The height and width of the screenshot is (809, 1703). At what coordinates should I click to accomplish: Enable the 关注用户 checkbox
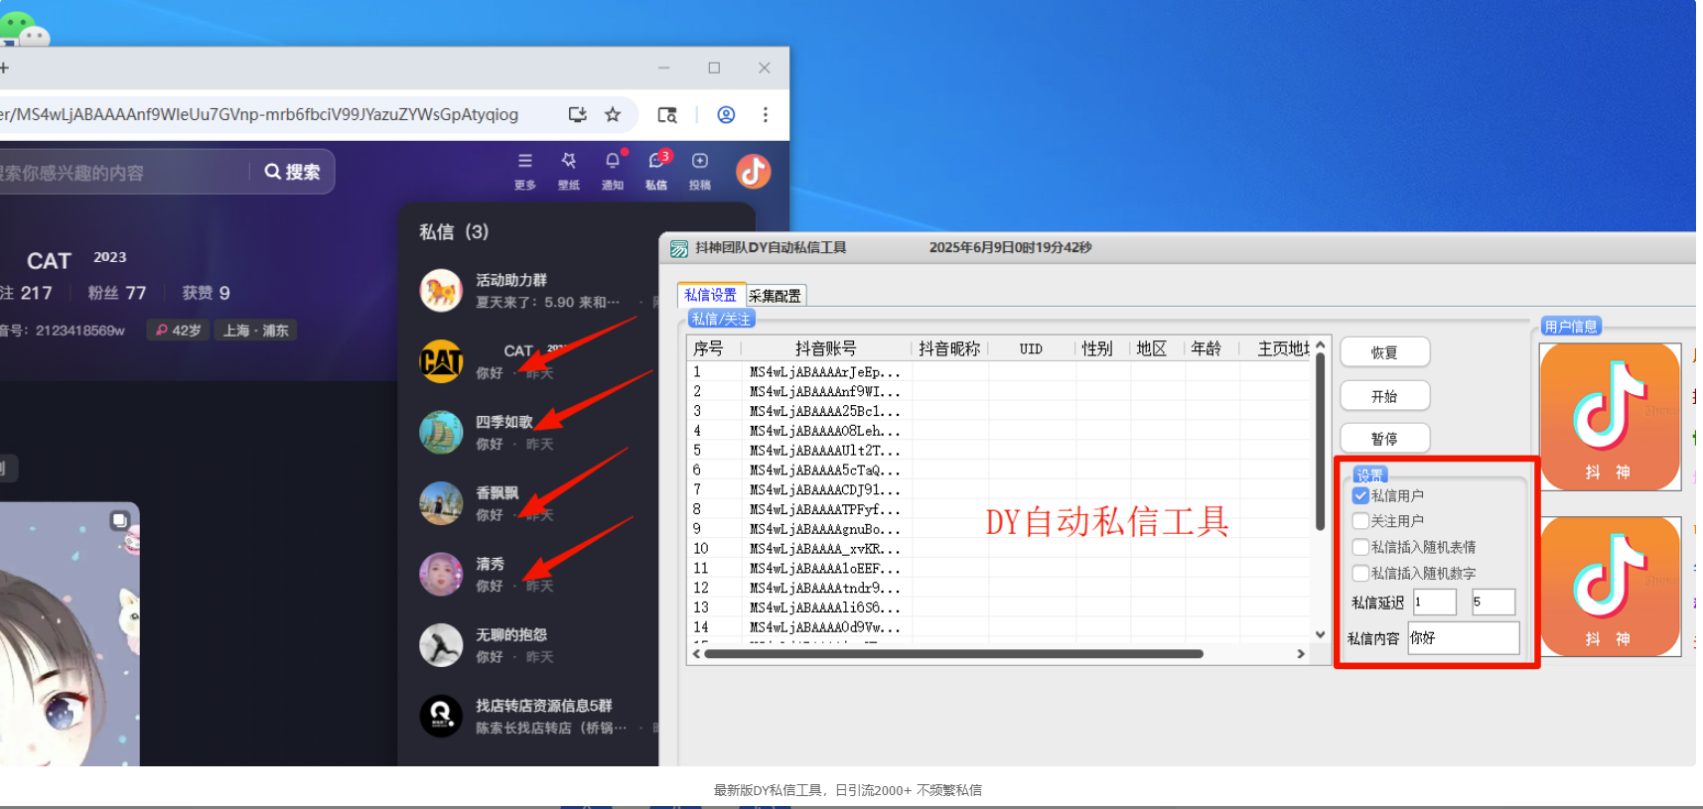point(1360,520)
